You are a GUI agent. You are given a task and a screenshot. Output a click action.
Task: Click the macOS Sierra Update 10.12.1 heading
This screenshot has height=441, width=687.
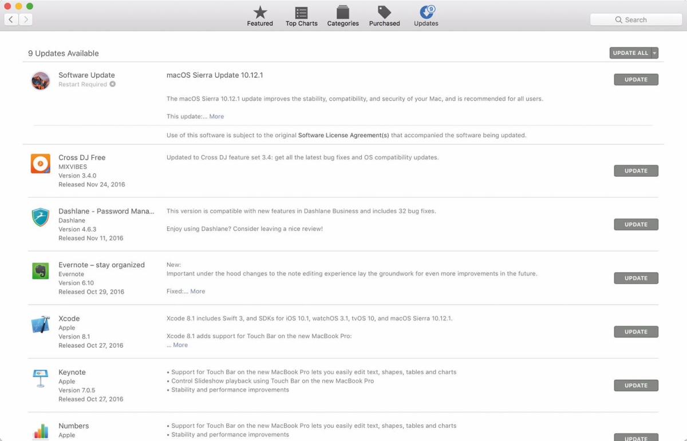[215, 75]
